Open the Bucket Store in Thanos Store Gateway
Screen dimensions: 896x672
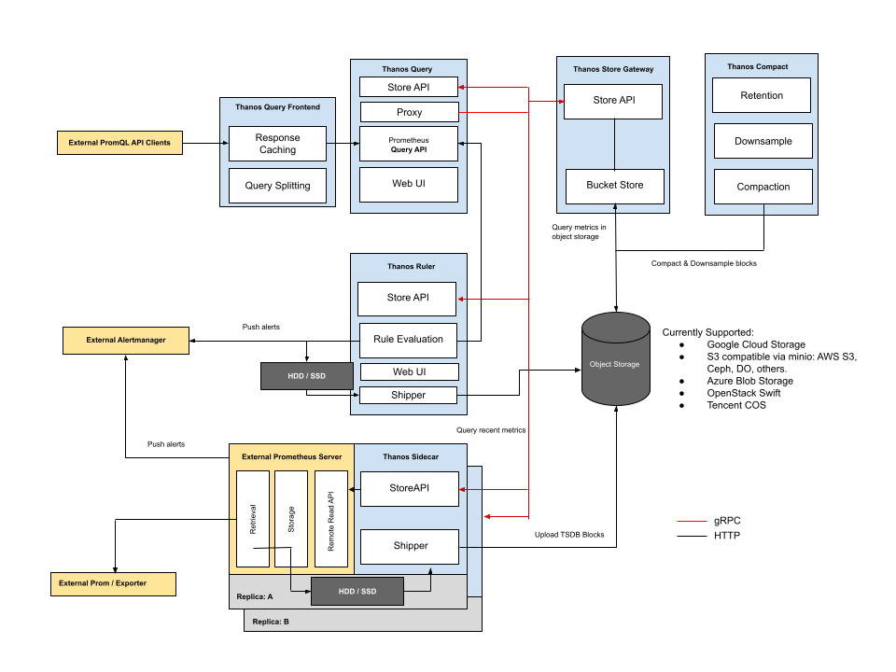tap(613, 186)
